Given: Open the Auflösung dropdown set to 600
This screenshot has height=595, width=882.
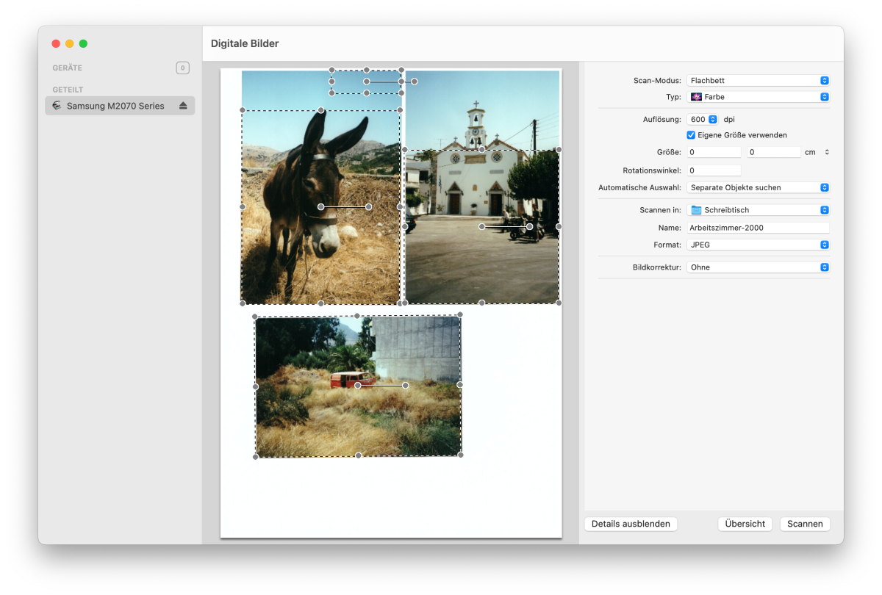Looking at the screenshot, I should point(703,119).
